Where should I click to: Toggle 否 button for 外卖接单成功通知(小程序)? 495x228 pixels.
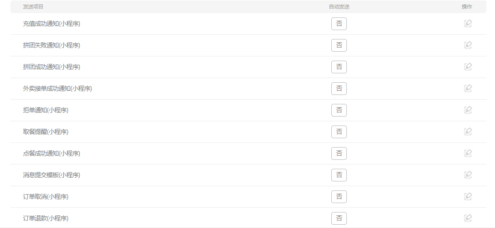(339, 88)
